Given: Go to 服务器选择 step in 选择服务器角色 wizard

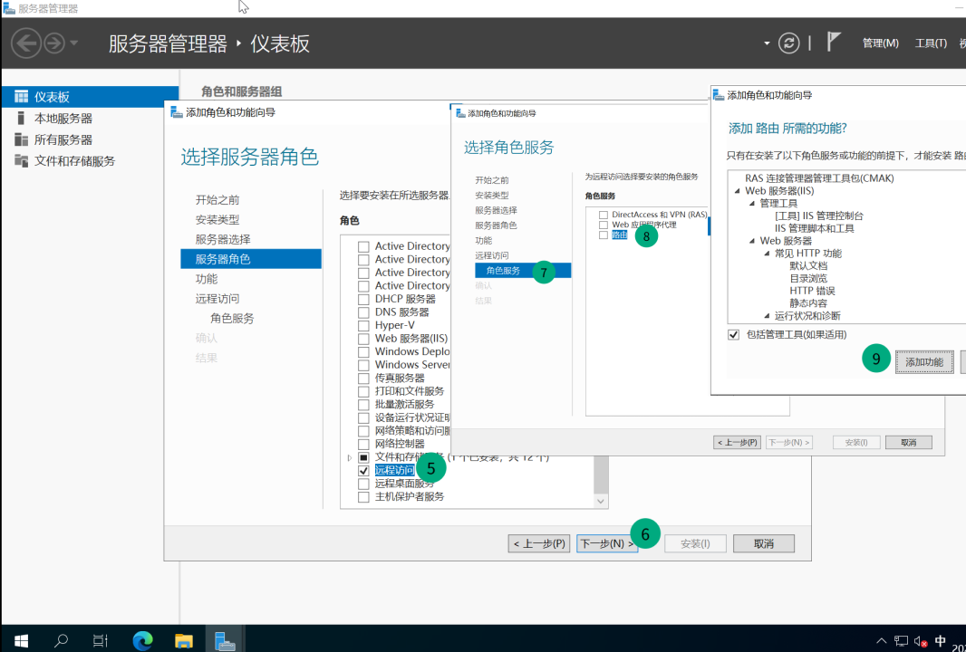Looking at the screenshot, I should [223, 239].
